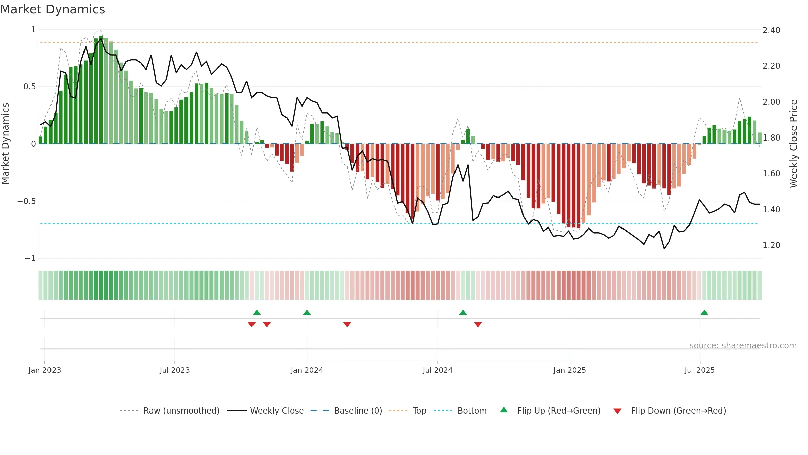The width and height of the screenshot is (808, 455).
Task: Click the 1.20 price axis tick label
Action: [x=771, y=245]
